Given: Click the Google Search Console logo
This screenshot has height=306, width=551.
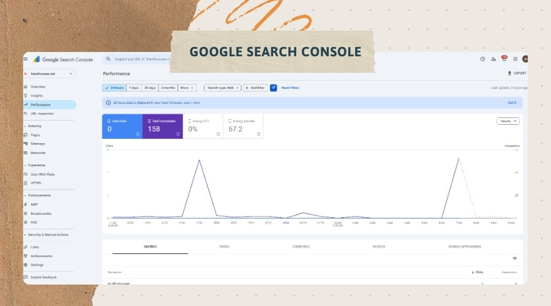Looking at the screenshot, I should pos(63,59).
